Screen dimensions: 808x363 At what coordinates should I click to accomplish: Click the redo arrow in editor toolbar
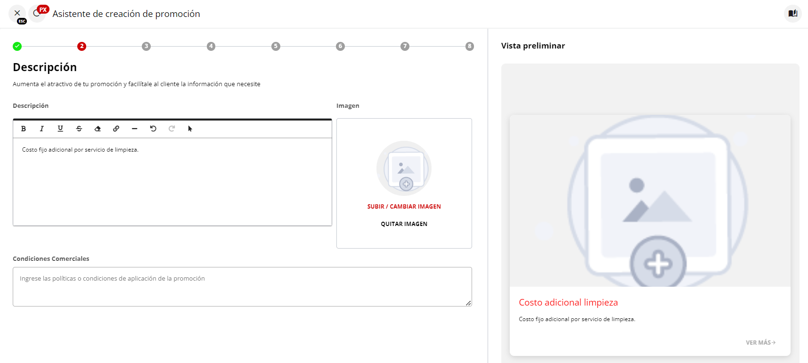click(172, 129)
